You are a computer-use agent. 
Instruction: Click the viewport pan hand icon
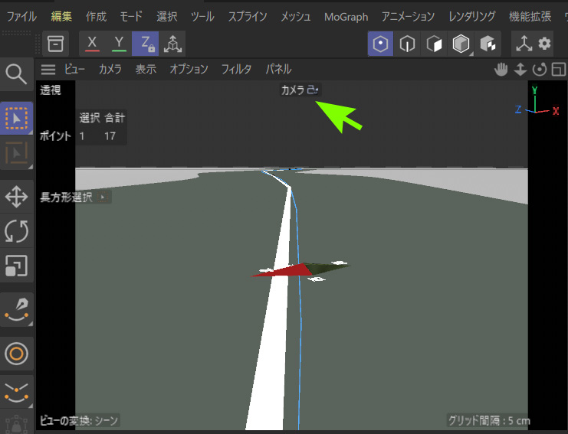(x=501, y=70)
